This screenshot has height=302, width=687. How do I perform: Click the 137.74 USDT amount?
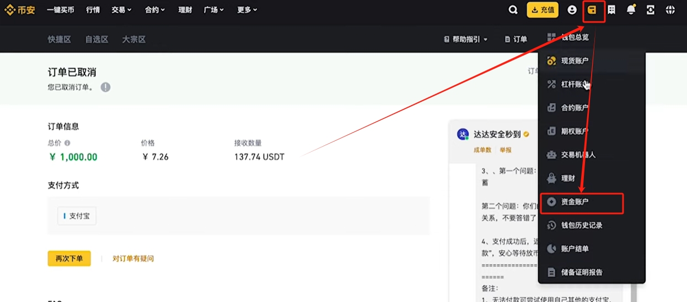[259, 157]
